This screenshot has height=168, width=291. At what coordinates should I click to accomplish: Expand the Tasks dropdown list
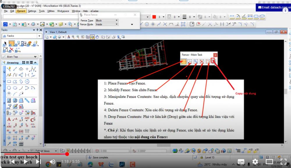click(39, 36)
